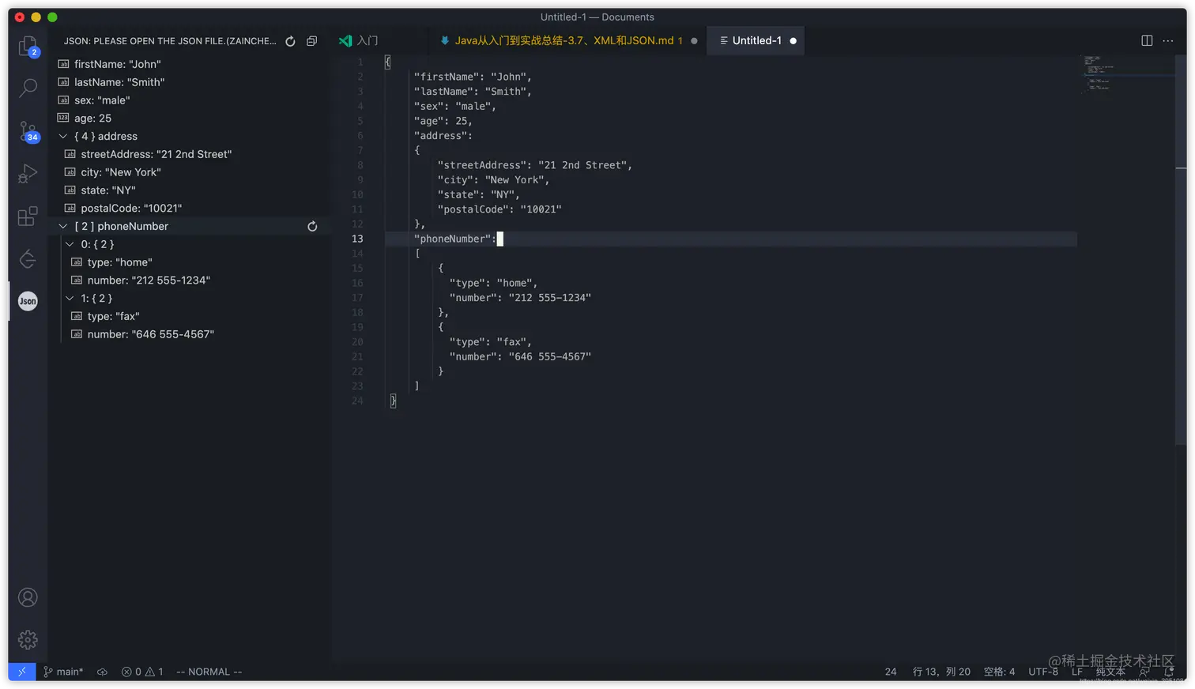
Task: Collapse the phoneNumber array node
Action: [x=63, y=226]
